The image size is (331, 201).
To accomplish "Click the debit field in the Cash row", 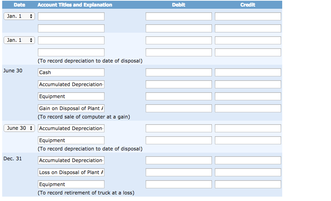I will coord(178,72).
